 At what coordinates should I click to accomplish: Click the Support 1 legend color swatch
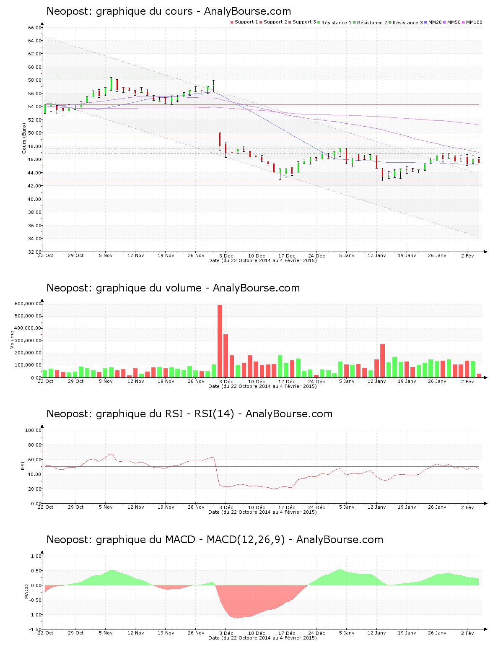click(232, 22)
